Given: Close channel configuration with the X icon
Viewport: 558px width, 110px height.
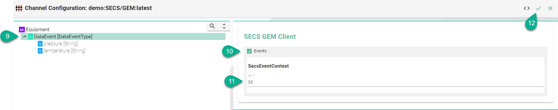Looking at the screenshot, I should pyautogui.click(x=550, y=8).
